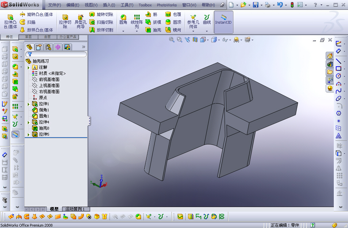Select 放样凸台/基体 loft boss tool
The height and width of the screenshot is (228, 348).
(37, 30)
